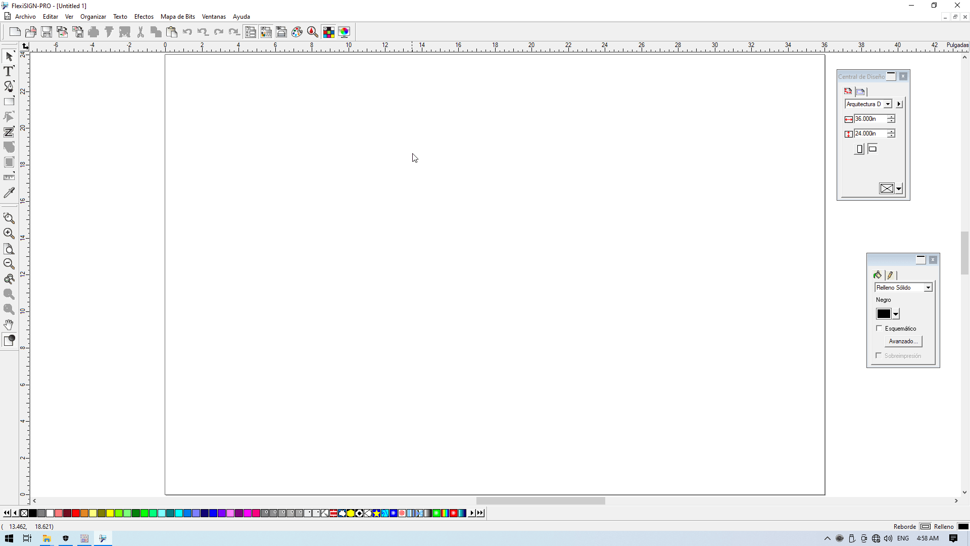Select the Text tool in toolbox

(x=9, y=71)
